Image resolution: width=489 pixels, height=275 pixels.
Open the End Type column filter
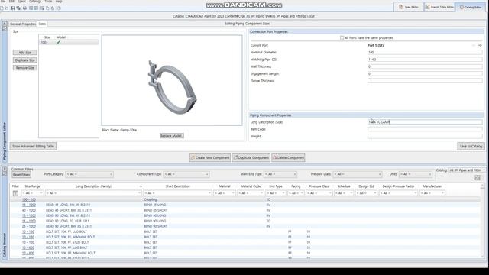[276, 193]
